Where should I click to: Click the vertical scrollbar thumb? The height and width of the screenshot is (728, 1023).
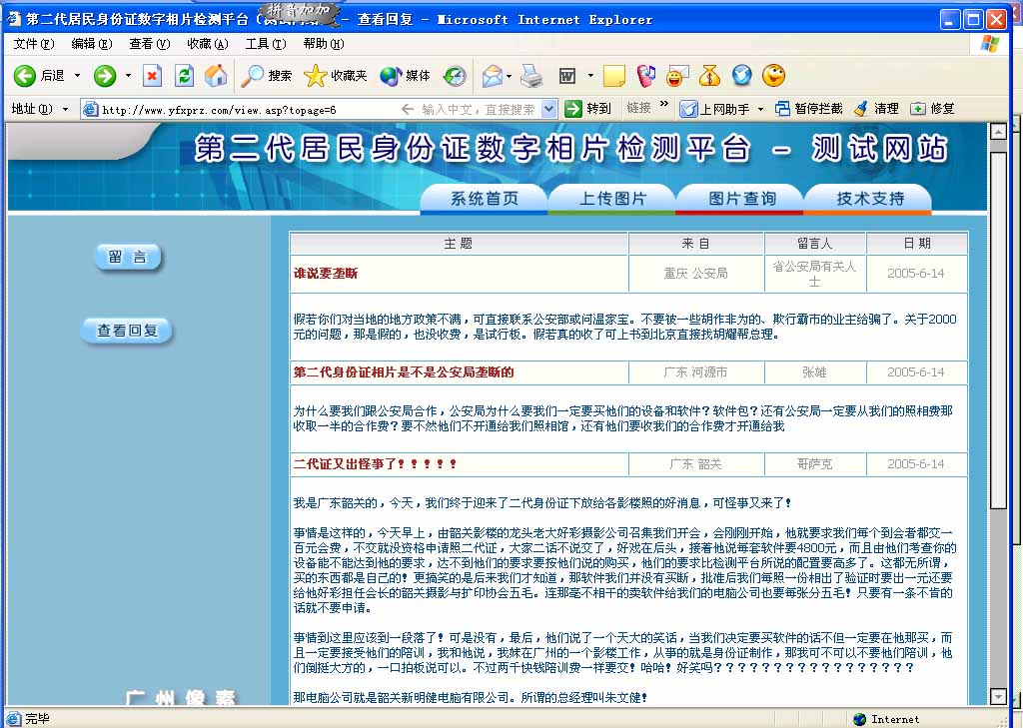[998, 330]
